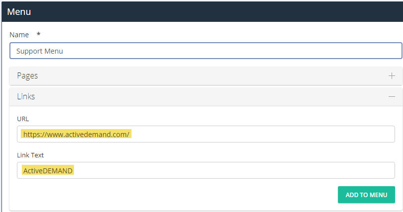Click the highlighted ActiveDEMAND link text
The width and height of the screenshot is (403, 212).
click(48, 170)
